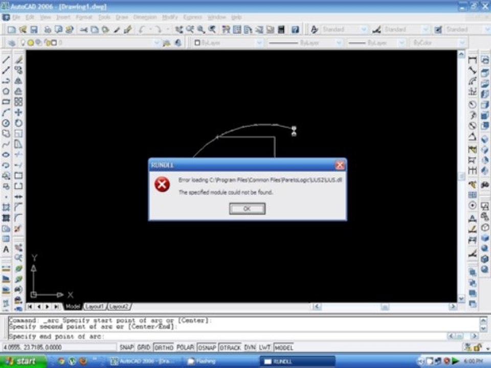Select the Rectangle draw tool
Viewport: 491px width, 368px height.
6,102
